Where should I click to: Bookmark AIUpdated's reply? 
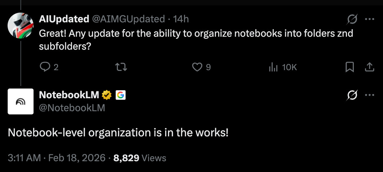point(349,67)
